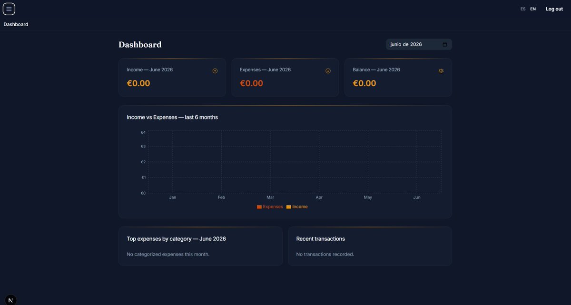Click the €0 axis value

coord(143,193)
